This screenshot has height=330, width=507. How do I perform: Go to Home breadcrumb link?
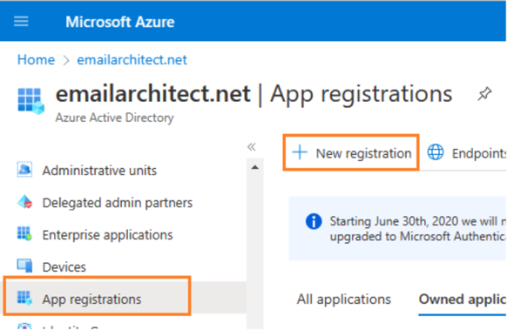pos(36,60)
